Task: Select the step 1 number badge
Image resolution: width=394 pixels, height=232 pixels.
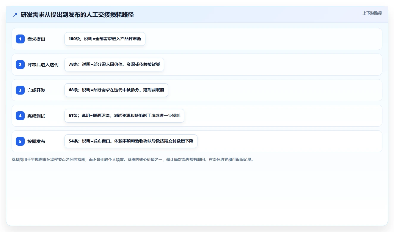Action: click(x=20, y=39)
